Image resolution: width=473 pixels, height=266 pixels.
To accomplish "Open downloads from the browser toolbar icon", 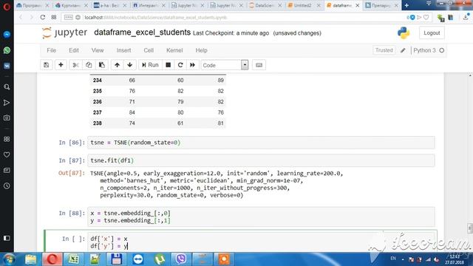I will (x=466, y=18).
